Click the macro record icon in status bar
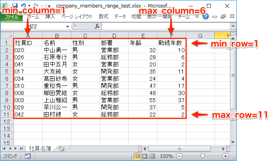 [x=27, y=156]
